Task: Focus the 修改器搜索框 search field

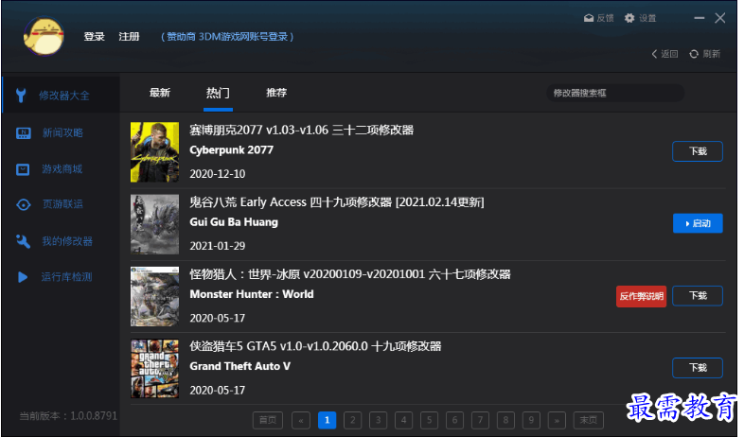Action: [615, 93]
